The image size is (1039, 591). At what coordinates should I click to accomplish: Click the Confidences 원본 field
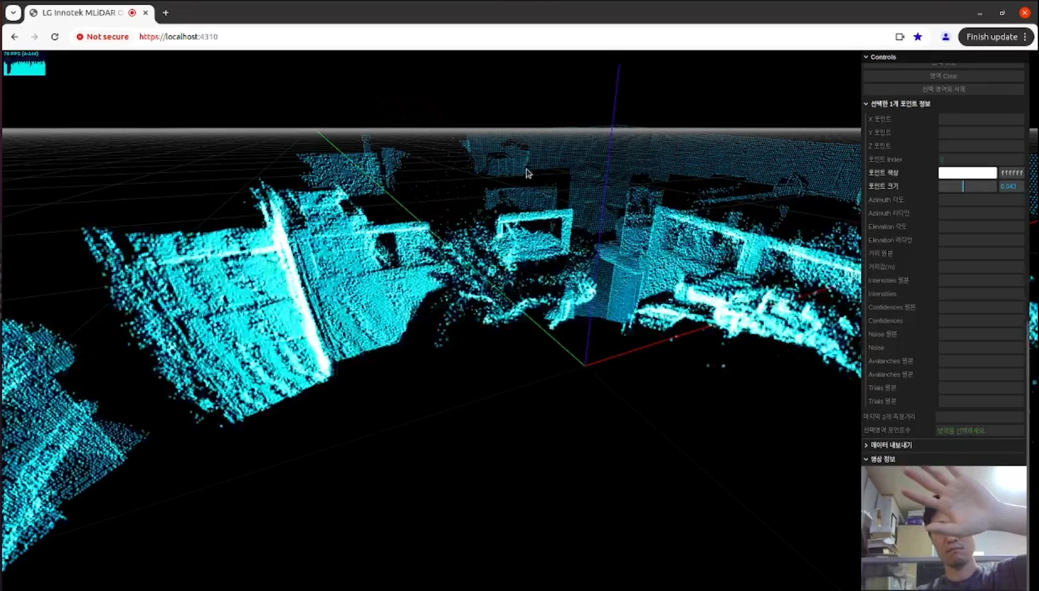pyautogui.click(x=981, y=307)
